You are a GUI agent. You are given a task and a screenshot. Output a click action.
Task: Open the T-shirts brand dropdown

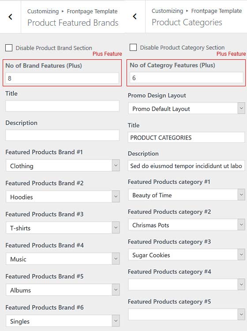click(63, 228)
